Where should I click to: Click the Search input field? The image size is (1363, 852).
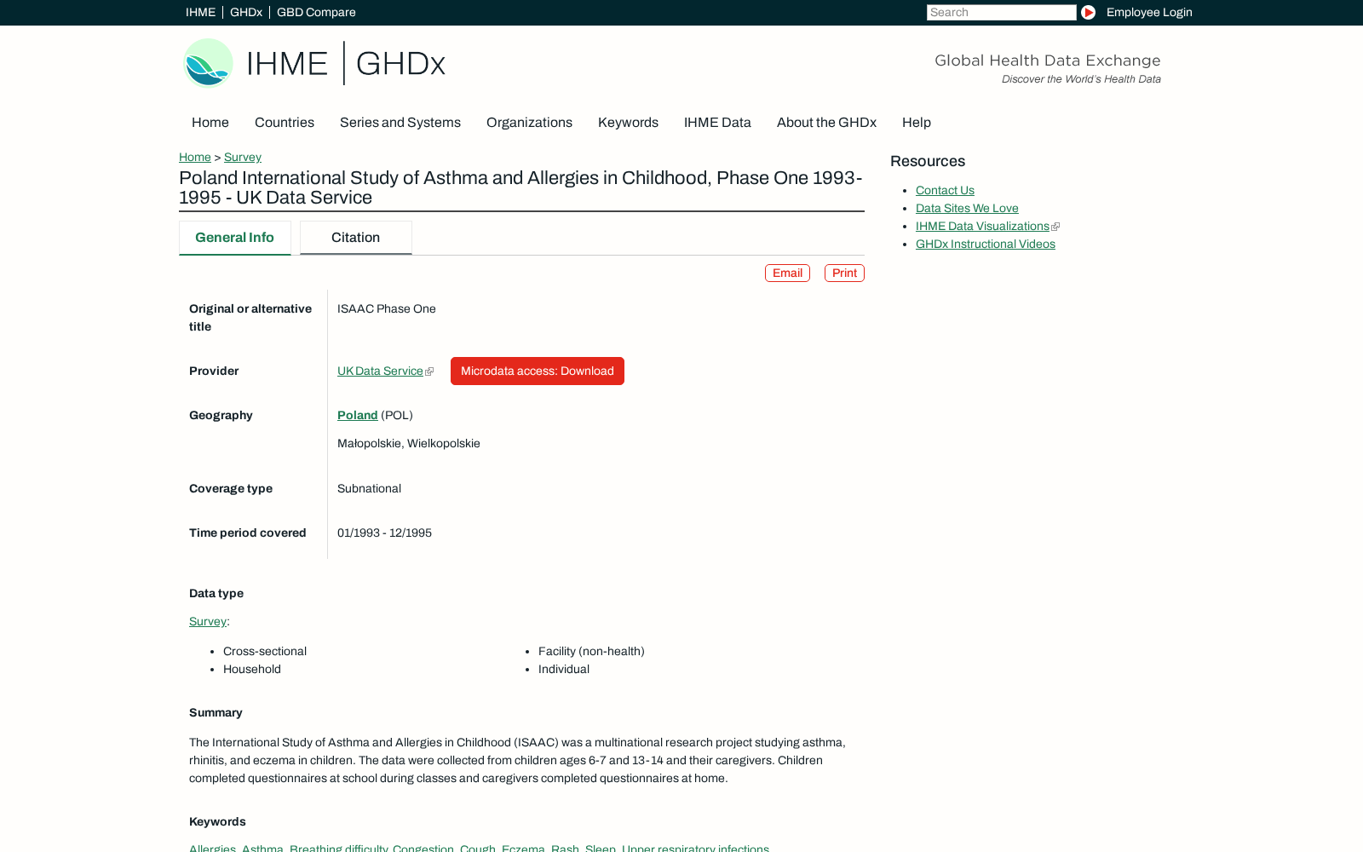coord(1001,12)
